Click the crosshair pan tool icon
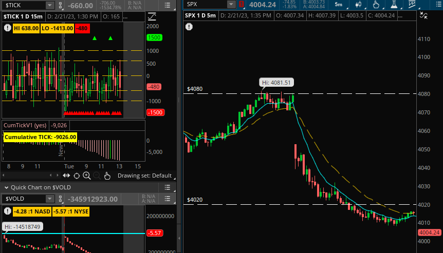 coord(77,176)
